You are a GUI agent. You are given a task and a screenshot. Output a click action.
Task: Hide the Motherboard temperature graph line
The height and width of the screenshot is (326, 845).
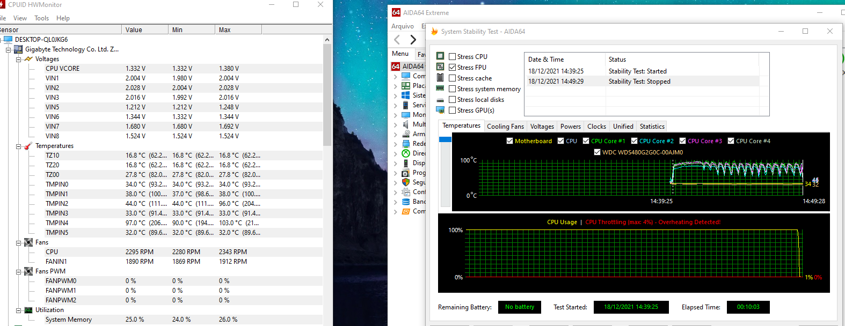pos(509,141)
